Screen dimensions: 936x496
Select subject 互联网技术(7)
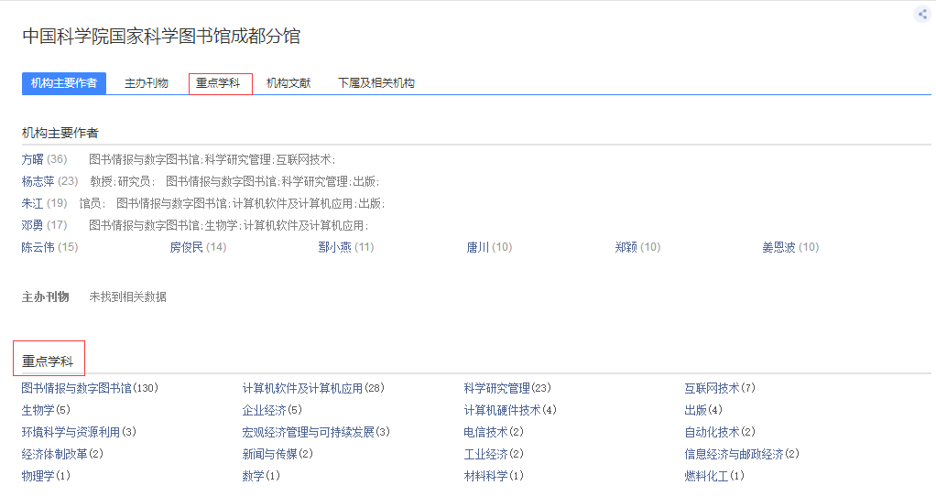(720, 388)
